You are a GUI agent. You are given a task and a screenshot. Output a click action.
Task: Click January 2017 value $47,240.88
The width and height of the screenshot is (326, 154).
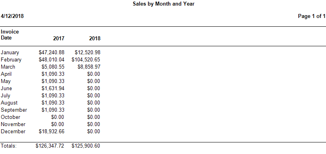pos(52,52)
